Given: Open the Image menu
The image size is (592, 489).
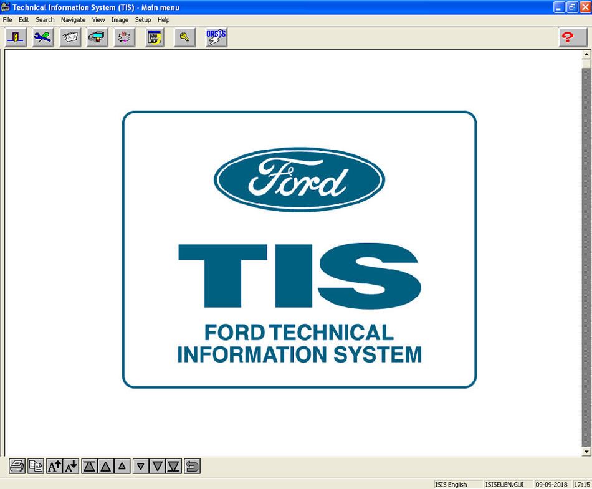Looking at the screenshot, I should pos(120,19).
